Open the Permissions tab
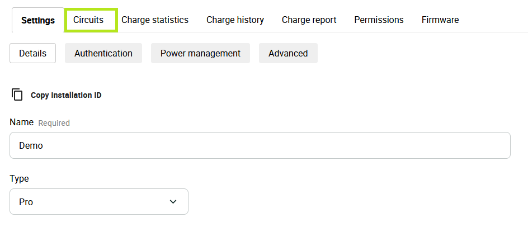The height and width of the screenshot is (227, 528). (x=379, y=20)
